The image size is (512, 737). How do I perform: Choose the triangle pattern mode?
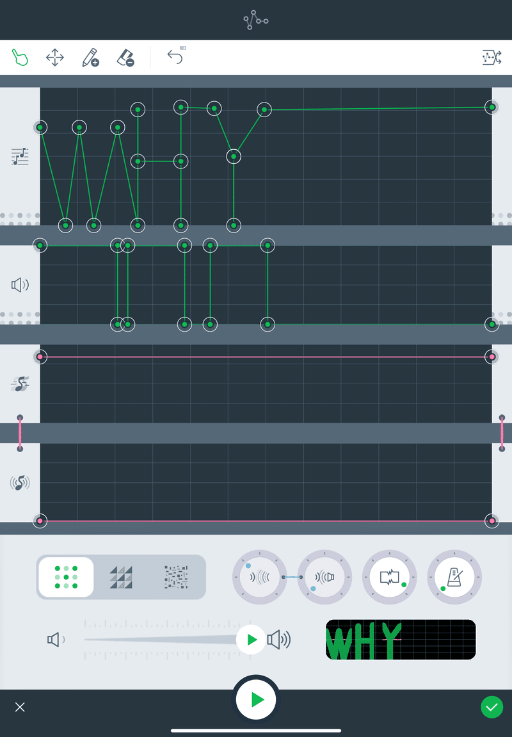(121, 577)
